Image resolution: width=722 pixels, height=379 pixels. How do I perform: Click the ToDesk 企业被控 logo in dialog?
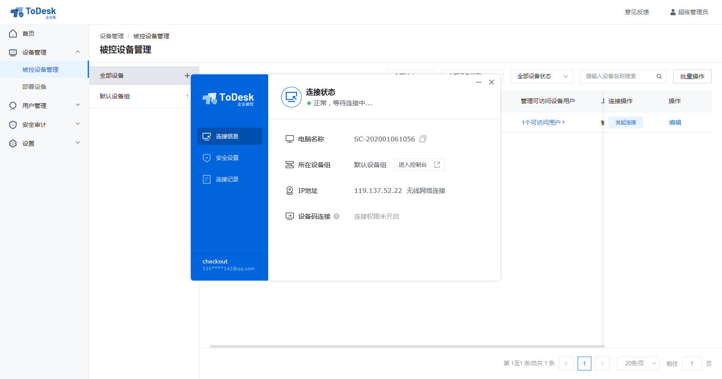click(x=228, y=99)
